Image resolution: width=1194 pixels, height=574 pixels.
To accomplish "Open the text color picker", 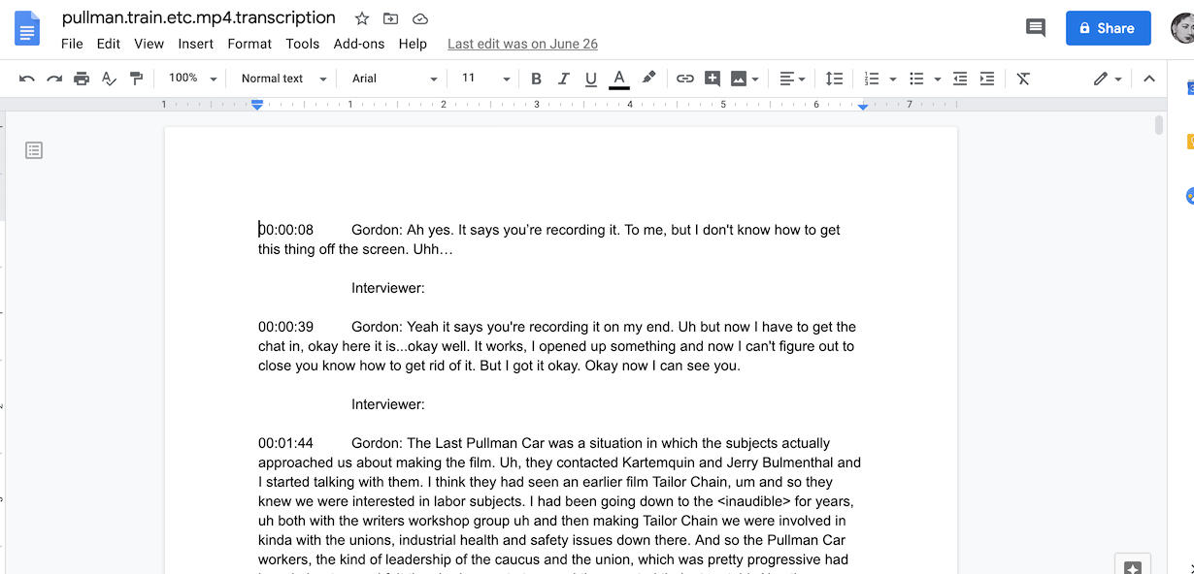I will [x=619, y=79].
